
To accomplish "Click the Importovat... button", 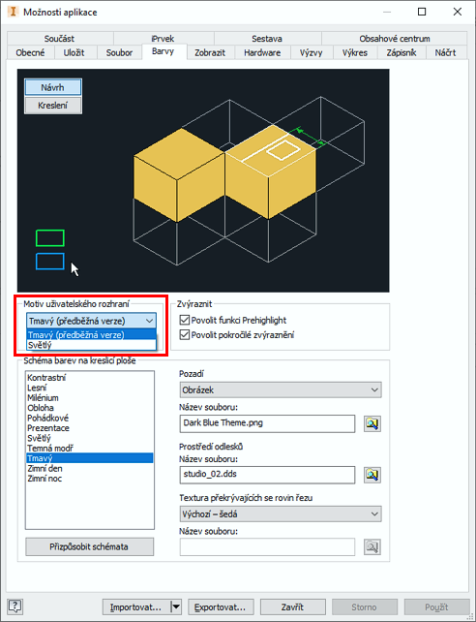I will (x=136, y=606).
